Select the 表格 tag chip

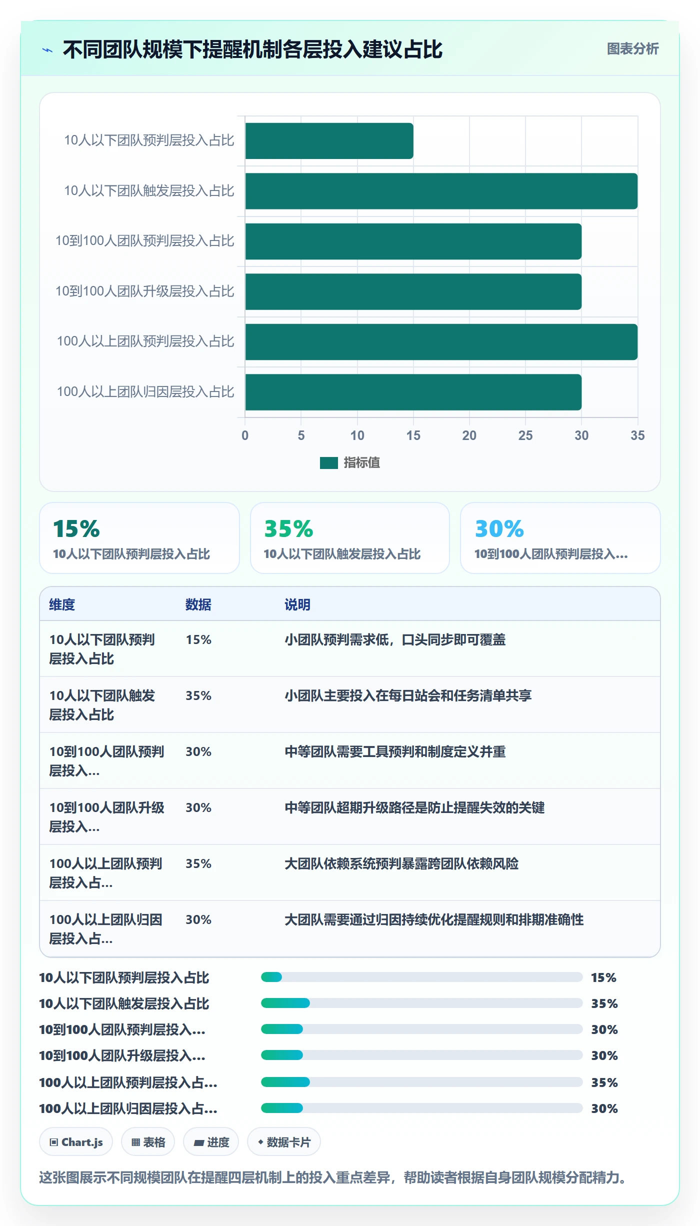(x=148, y=1142)
